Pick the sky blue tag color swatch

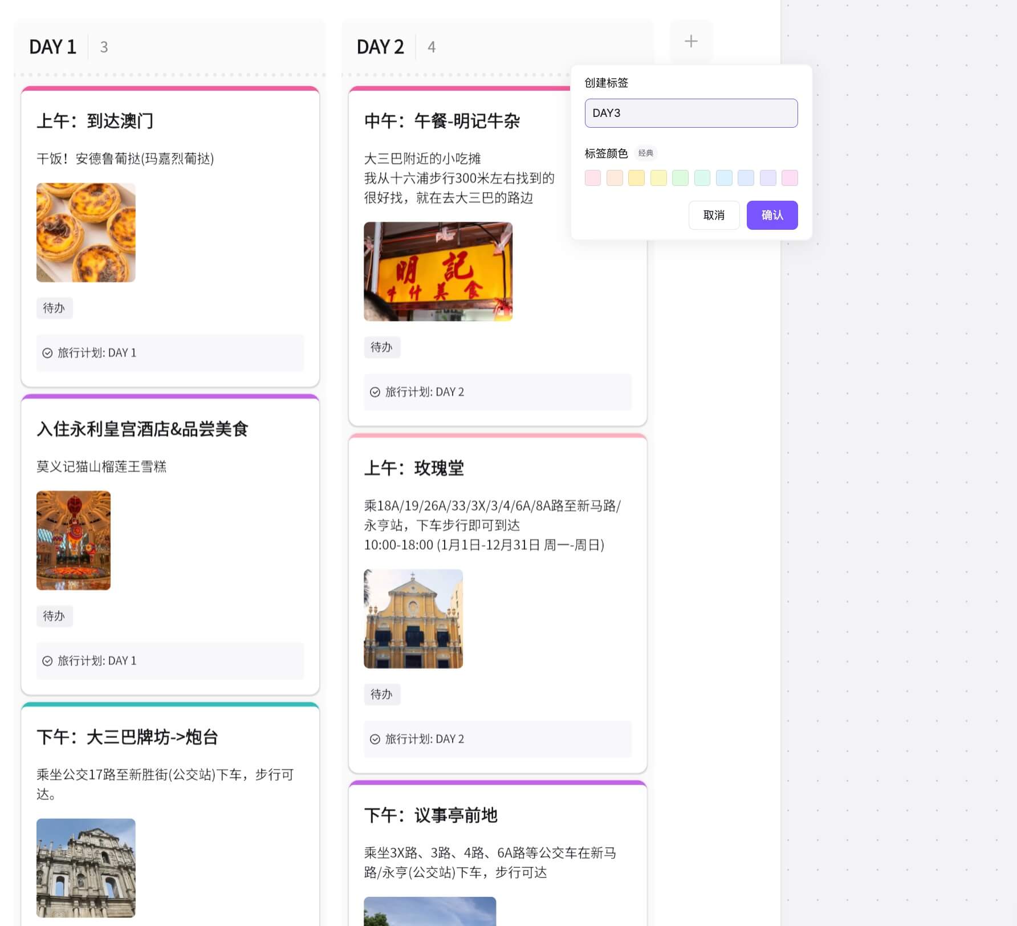coord(724,178)
